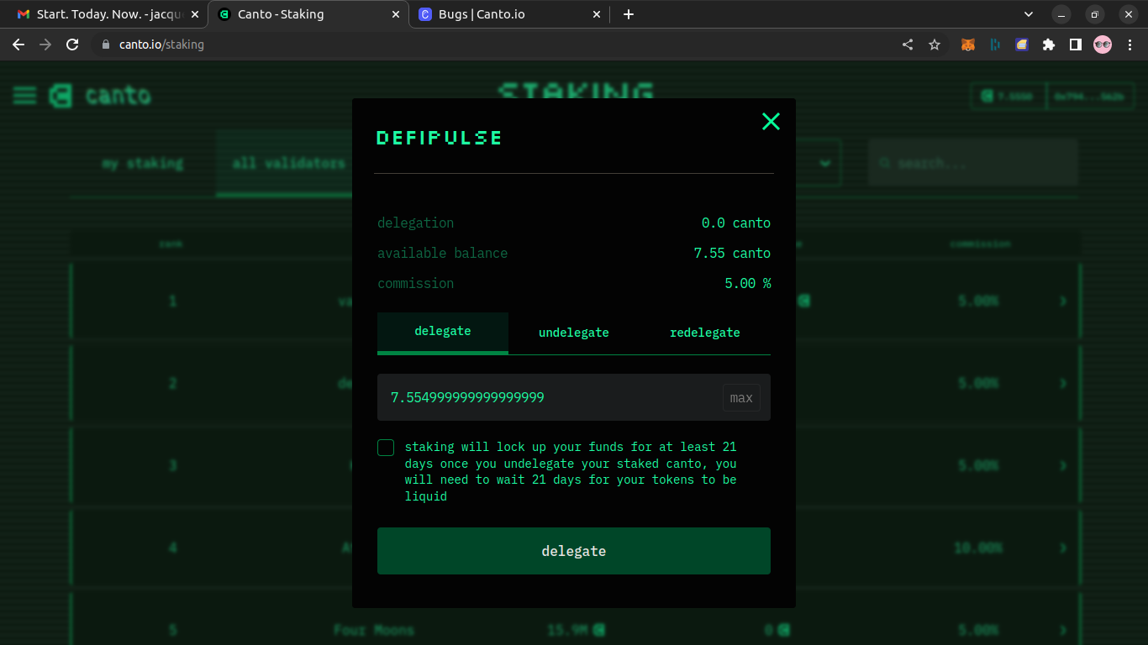Open a new browser tab

628,14
